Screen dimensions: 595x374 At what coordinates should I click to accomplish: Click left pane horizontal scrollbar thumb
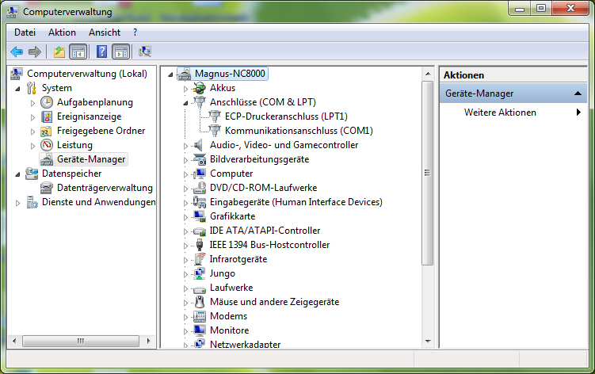tap(81, 341)
